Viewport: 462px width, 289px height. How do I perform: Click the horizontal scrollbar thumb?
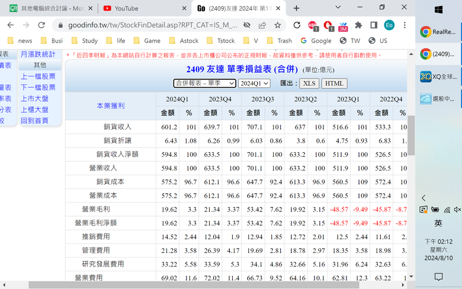coord(194,285)
